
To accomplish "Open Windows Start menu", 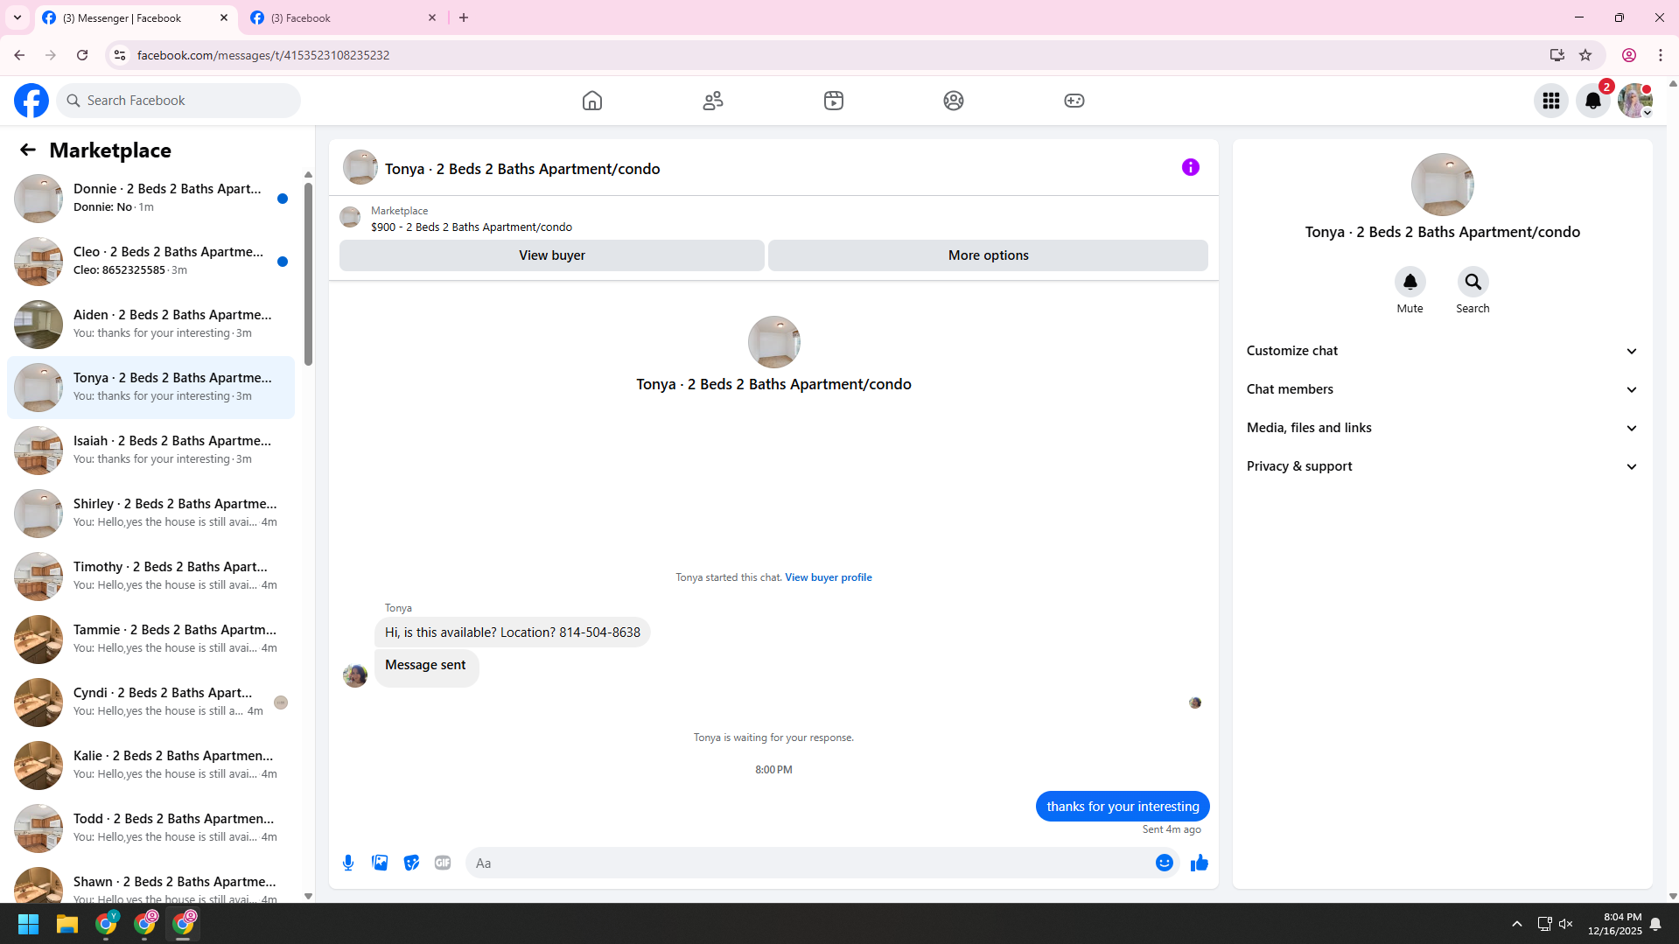I will tap(28, 924).
